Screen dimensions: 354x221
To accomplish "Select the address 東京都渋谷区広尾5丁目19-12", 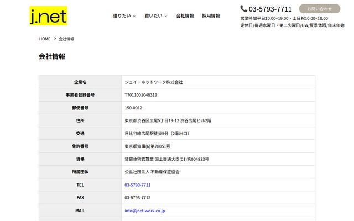I will pos(152,120).
